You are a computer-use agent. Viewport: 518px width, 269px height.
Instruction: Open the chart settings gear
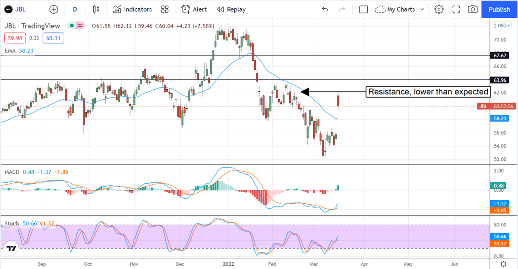point(439,9)
